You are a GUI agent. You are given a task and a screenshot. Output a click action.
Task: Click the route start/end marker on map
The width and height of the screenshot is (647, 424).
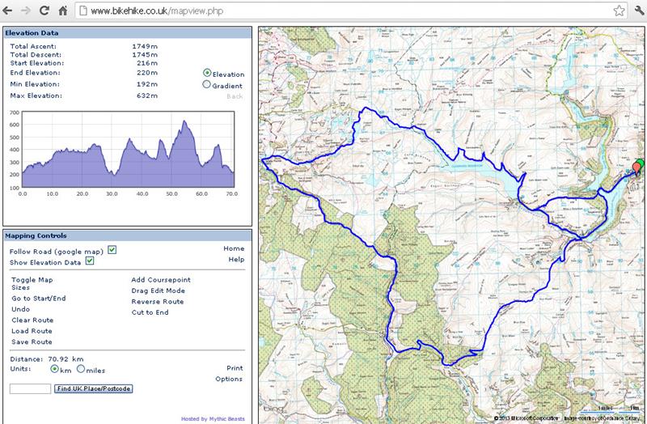(x=637, y=169)
